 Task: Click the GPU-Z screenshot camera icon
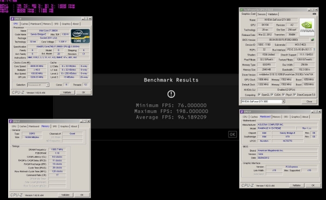tap(314, 14)
